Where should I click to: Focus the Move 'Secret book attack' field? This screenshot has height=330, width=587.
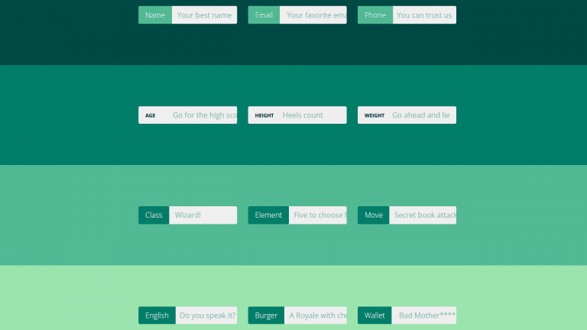pyautogui.click(x=423, y=215)
